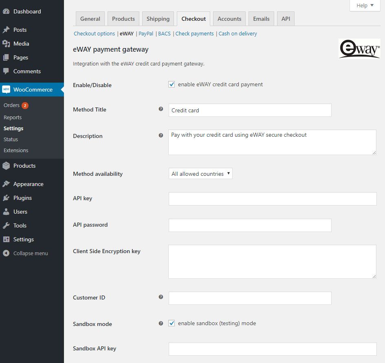Open the Check payments link
This screenshot has width=385, height=363.
coord(194,34)
